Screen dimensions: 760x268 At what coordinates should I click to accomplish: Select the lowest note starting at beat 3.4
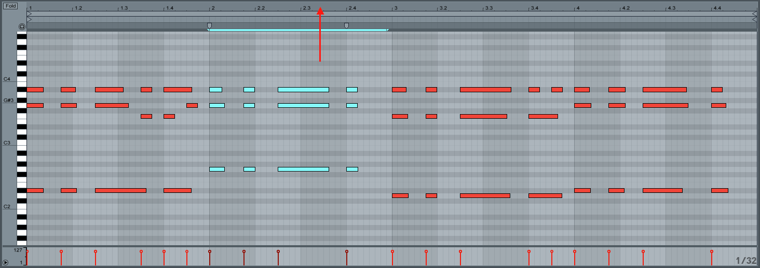point(545,195)
